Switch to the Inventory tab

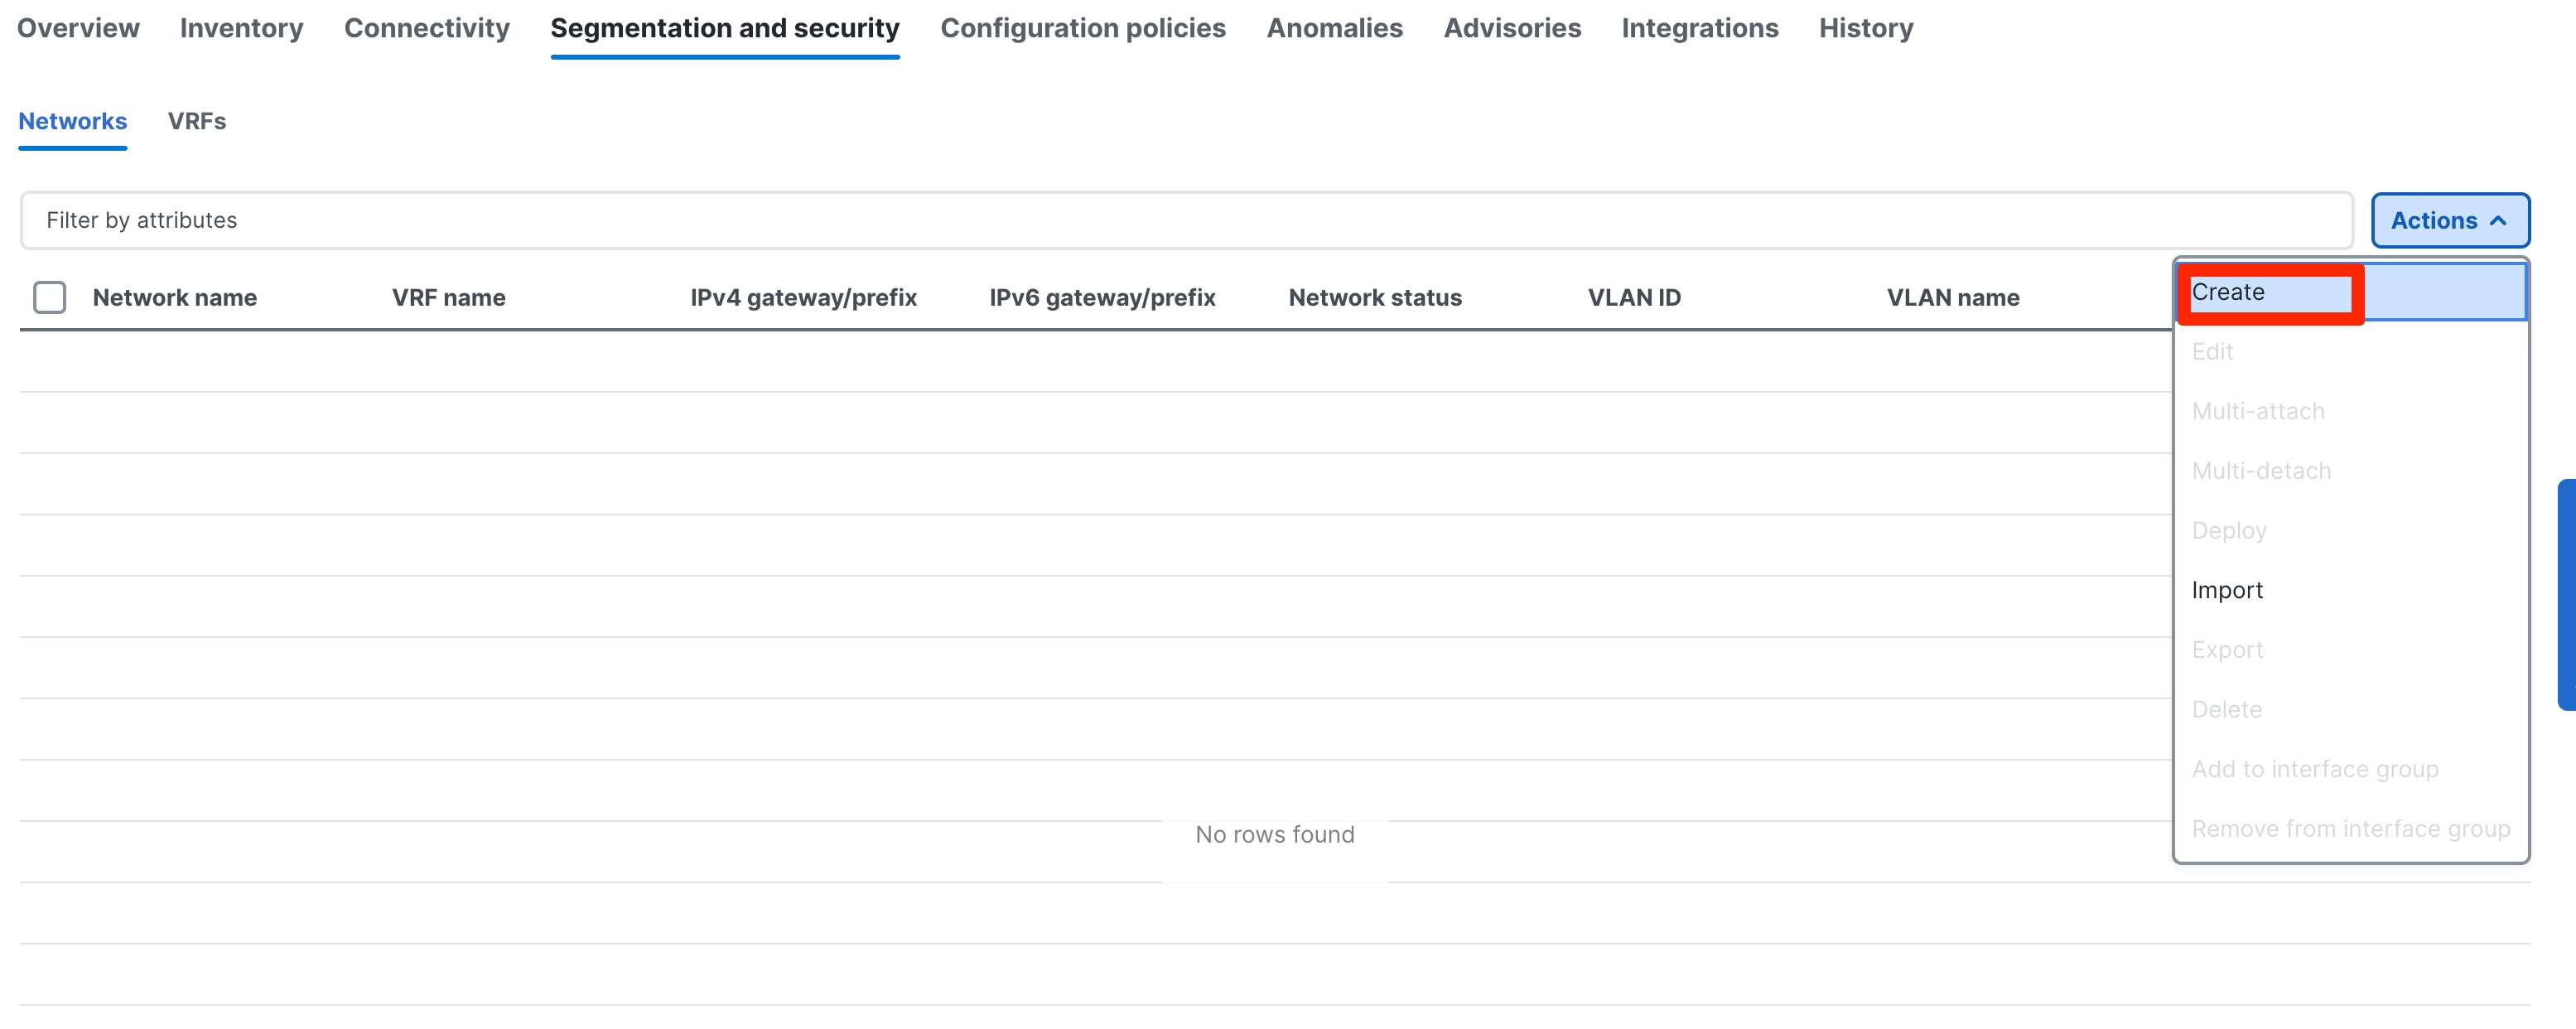(240, 28)
